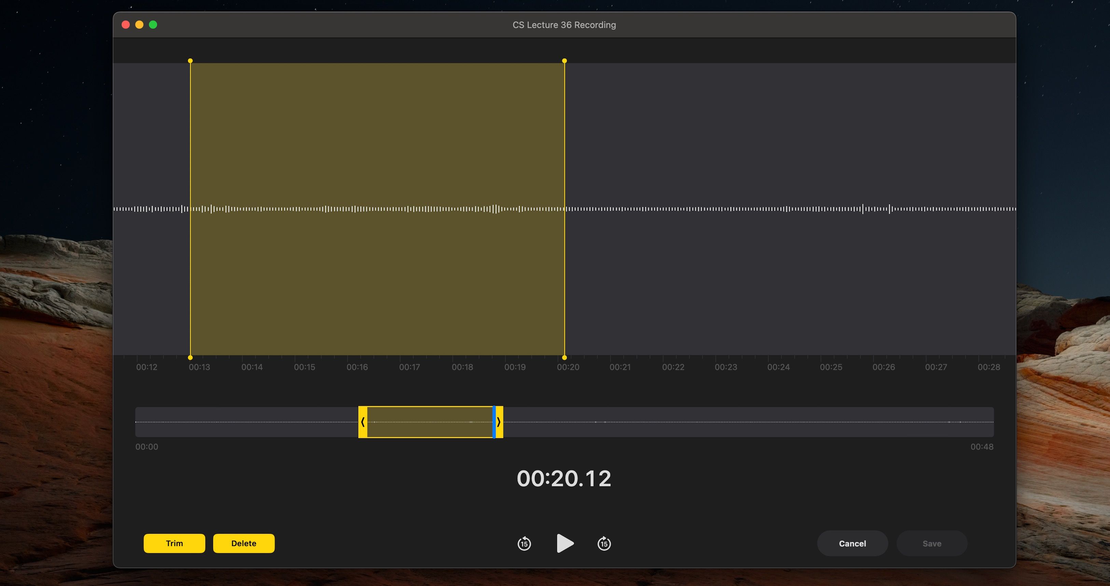Image resolution: width=1110 pixels, height=586 pixels.
Task: Cancel the editing session
Action: point(852,543)
